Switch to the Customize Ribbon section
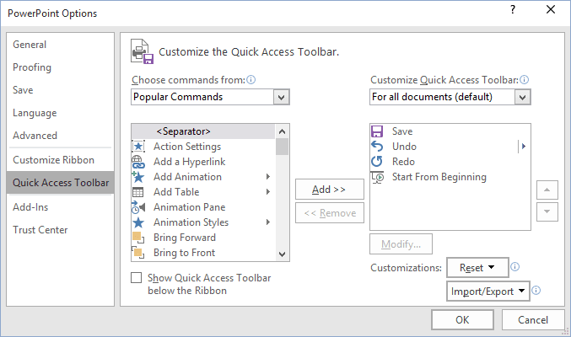Image resolution: width=571 pixels, height=337 pixels. click(53, 160)
